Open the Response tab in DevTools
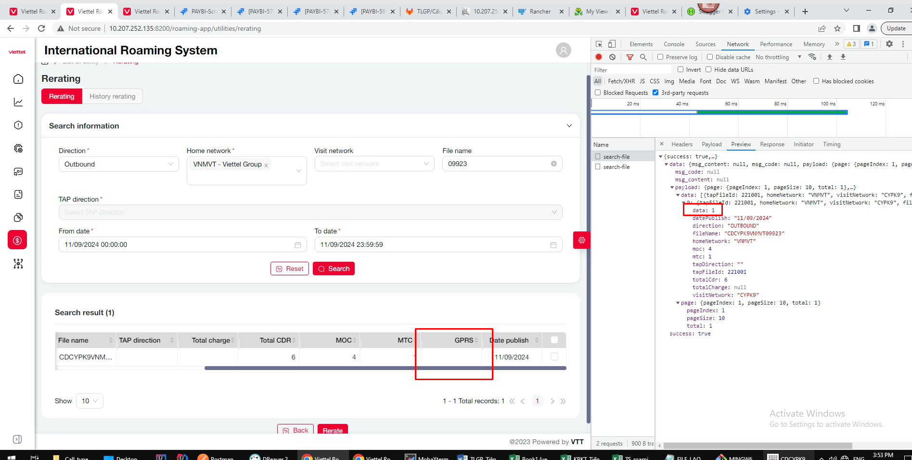This screenshot has height=460, width=912. pos(772,144)
